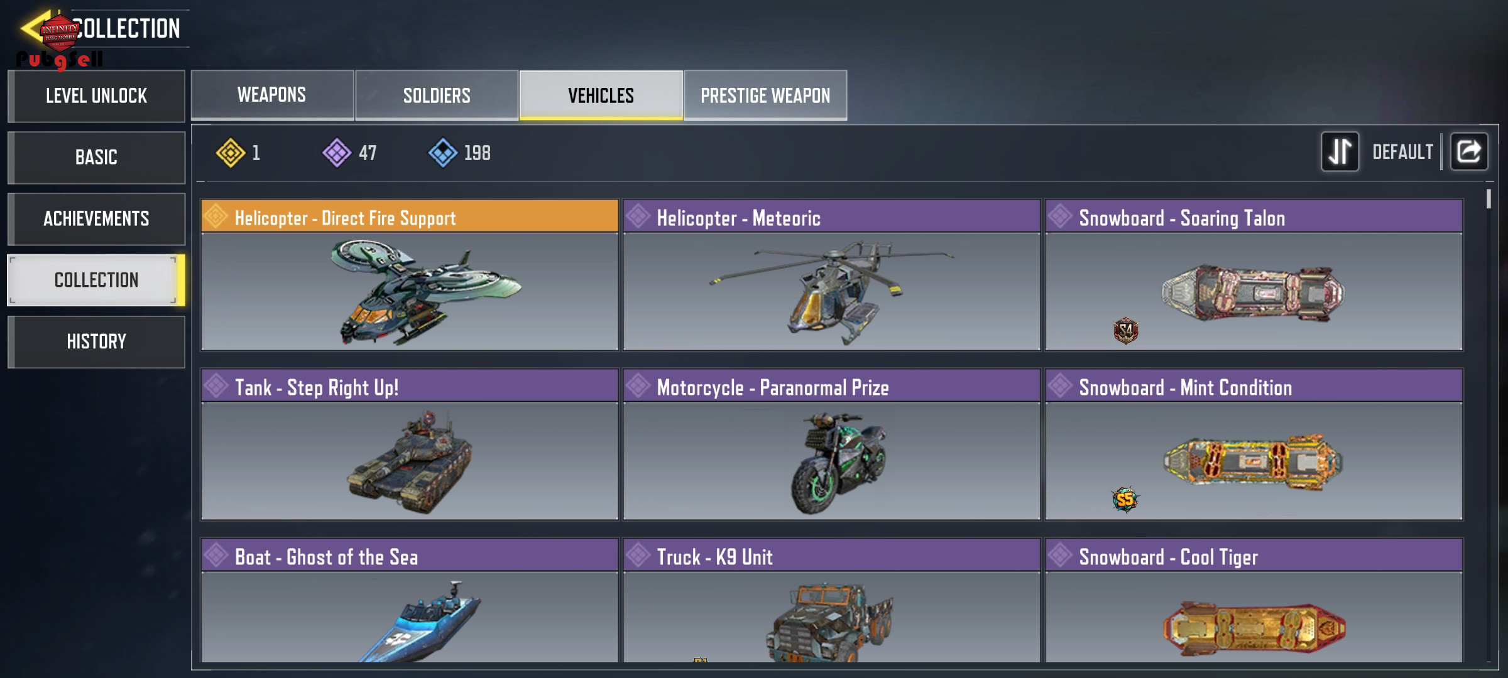Select the VEHICLES tab
The width and height of the screenshot is (1508, 678).
(601, 95)
